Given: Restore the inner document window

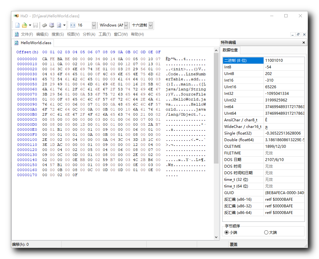Looking at the screenshot, I should tap(298, 34).
